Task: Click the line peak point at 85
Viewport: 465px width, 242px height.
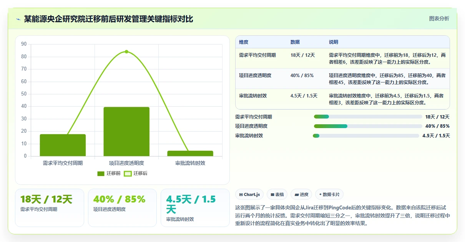Action: click(x=126, y=52)
